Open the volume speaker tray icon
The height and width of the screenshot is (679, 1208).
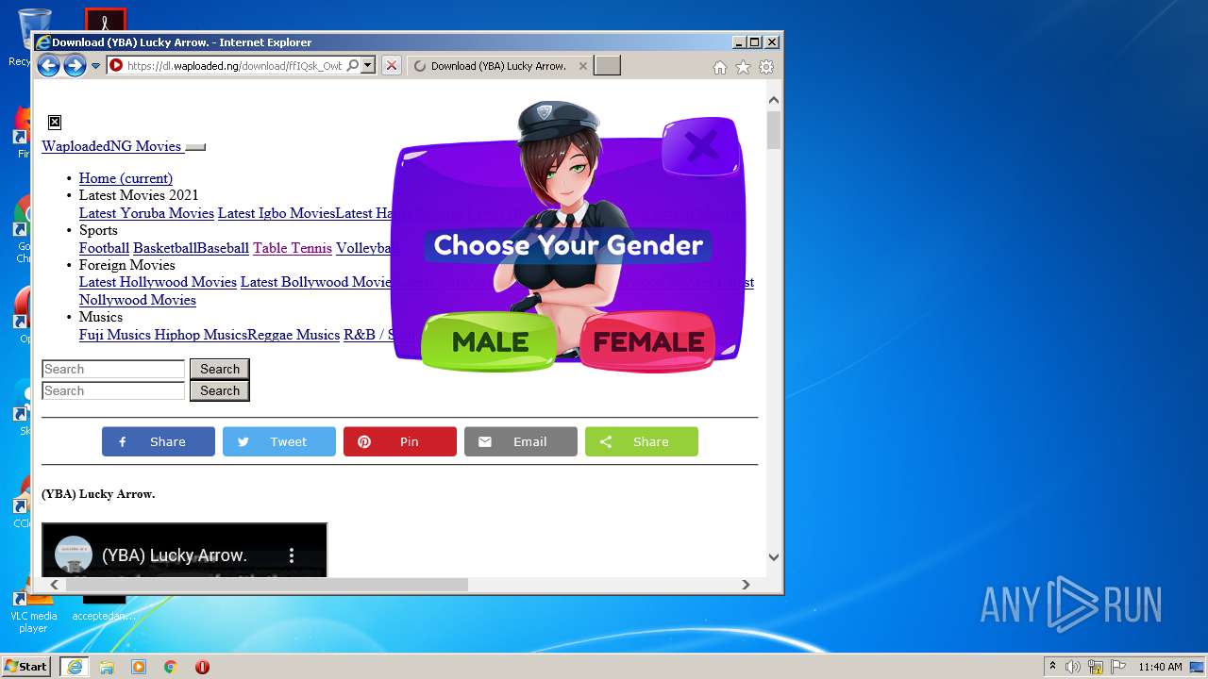1073,667
